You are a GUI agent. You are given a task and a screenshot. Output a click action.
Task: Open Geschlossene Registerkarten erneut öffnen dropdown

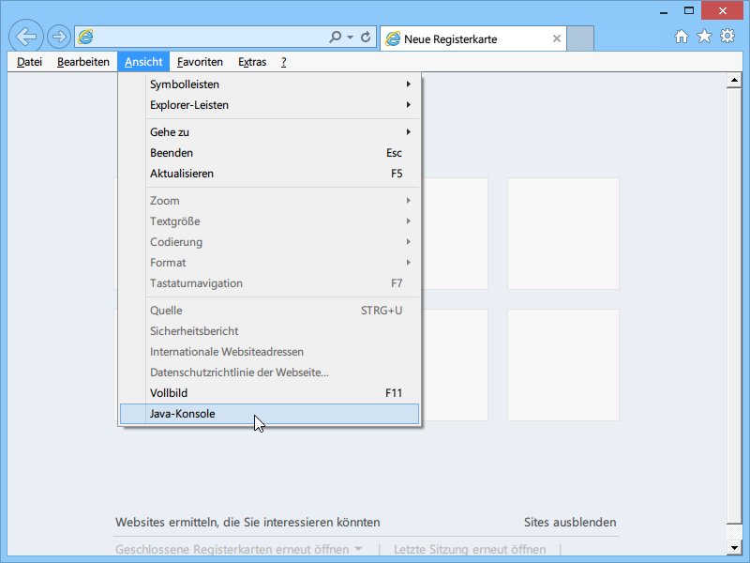[x=238, y=549]
